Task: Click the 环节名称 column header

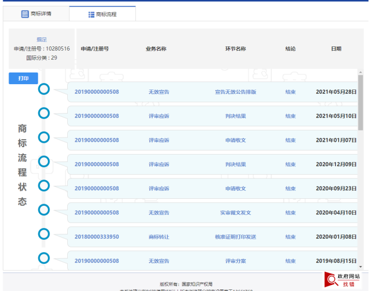Action: (236, 48)
